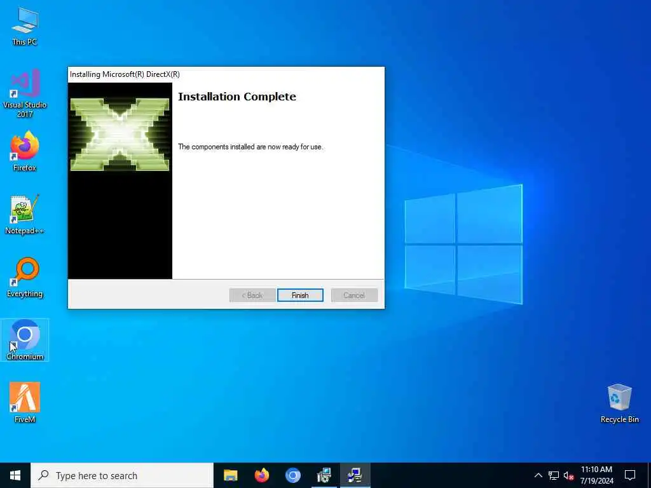Select the This PC desktop icon
The width and height of the screenshot is (651, 488).
(x=25, y=26)
